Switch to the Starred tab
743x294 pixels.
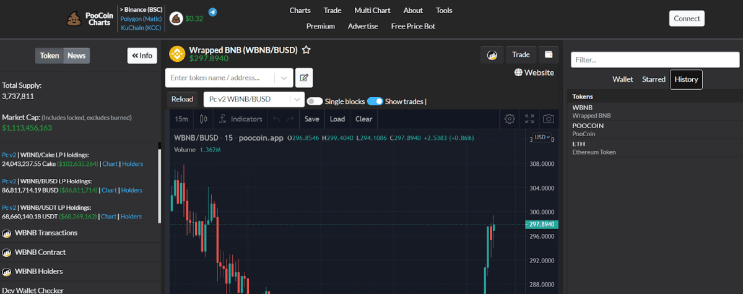click(x=653, y=79)
